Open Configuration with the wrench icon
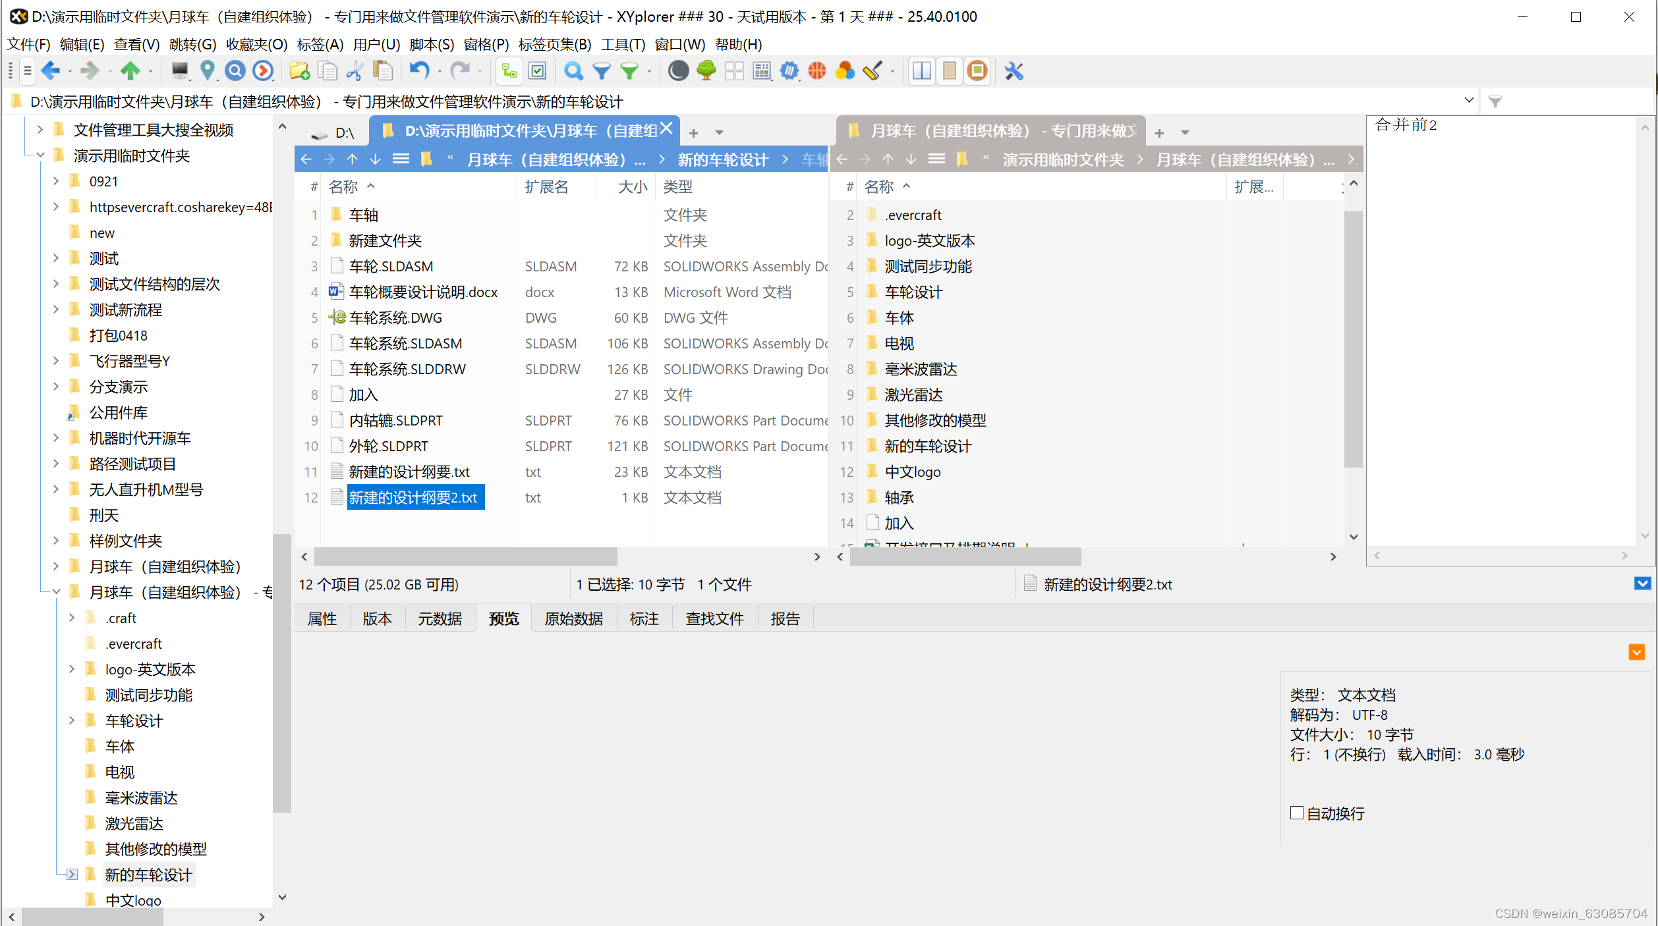 coord(1014,70)
